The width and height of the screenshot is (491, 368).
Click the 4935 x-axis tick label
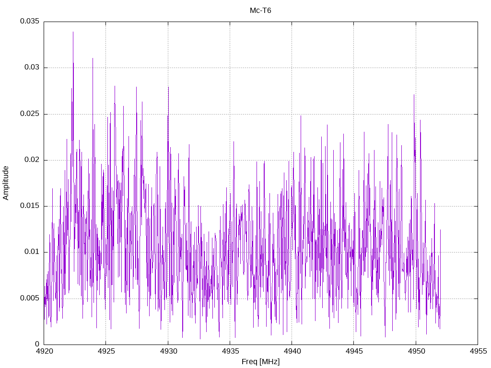click(230, 351)
